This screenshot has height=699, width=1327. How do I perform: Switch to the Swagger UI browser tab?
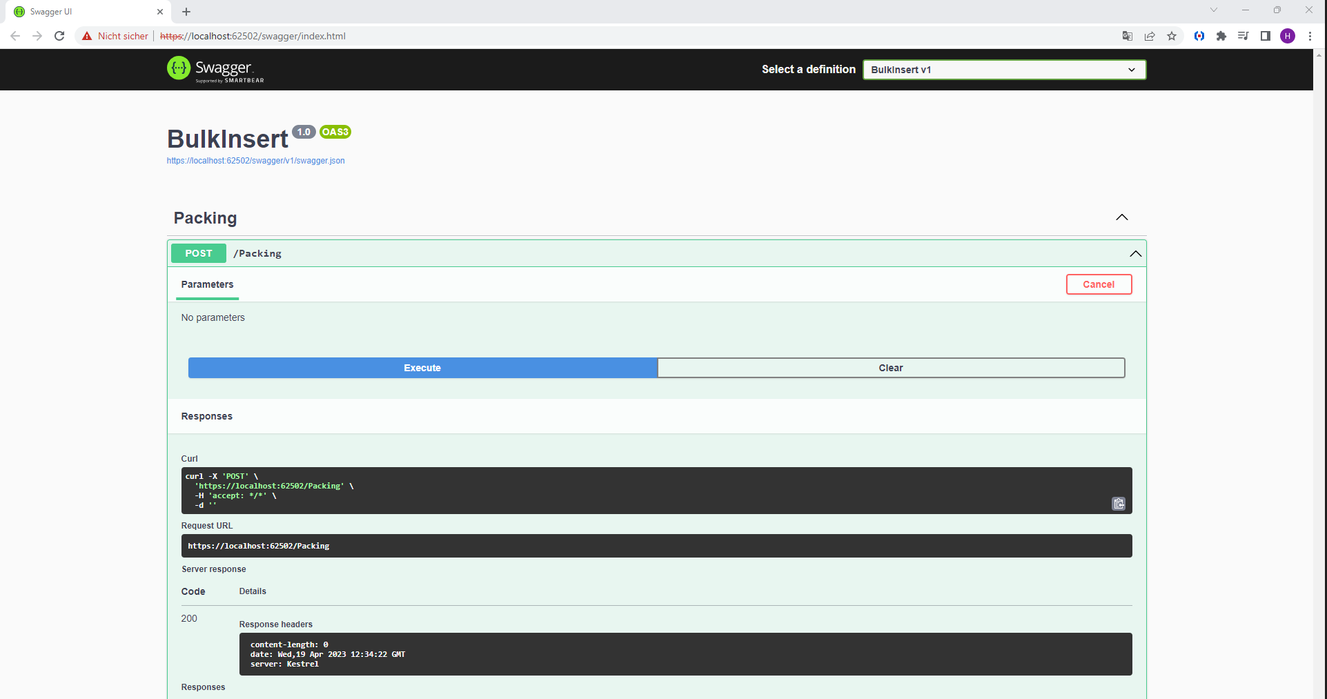tap(83, 12)
